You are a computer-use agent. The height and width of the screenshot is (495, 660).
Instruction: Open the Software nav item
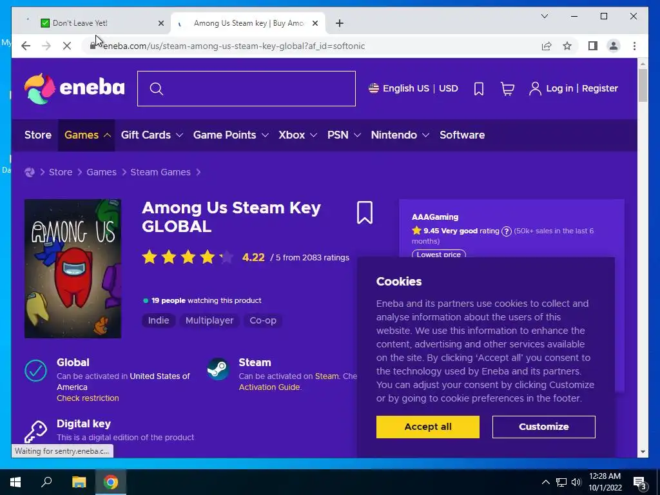click(462, 135)
